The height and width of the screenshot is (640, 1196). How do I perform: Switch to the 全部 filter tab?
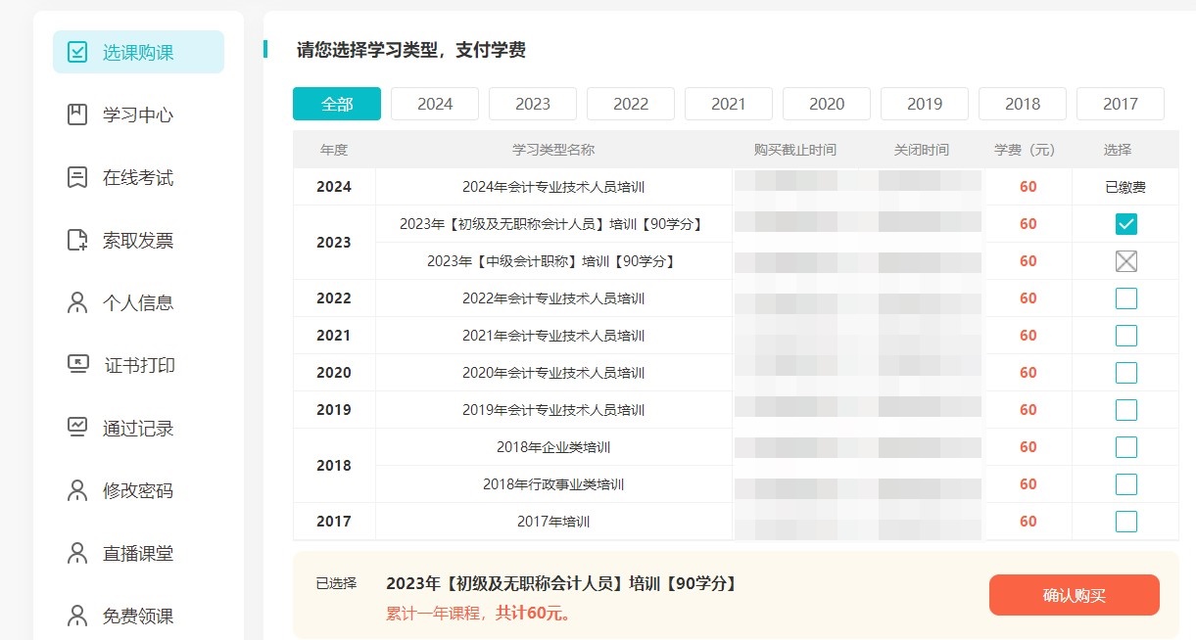336,103
